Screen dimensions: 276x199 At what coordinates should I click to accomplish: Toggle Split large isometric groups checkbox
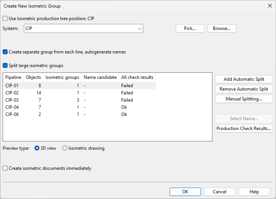(5, 66)
